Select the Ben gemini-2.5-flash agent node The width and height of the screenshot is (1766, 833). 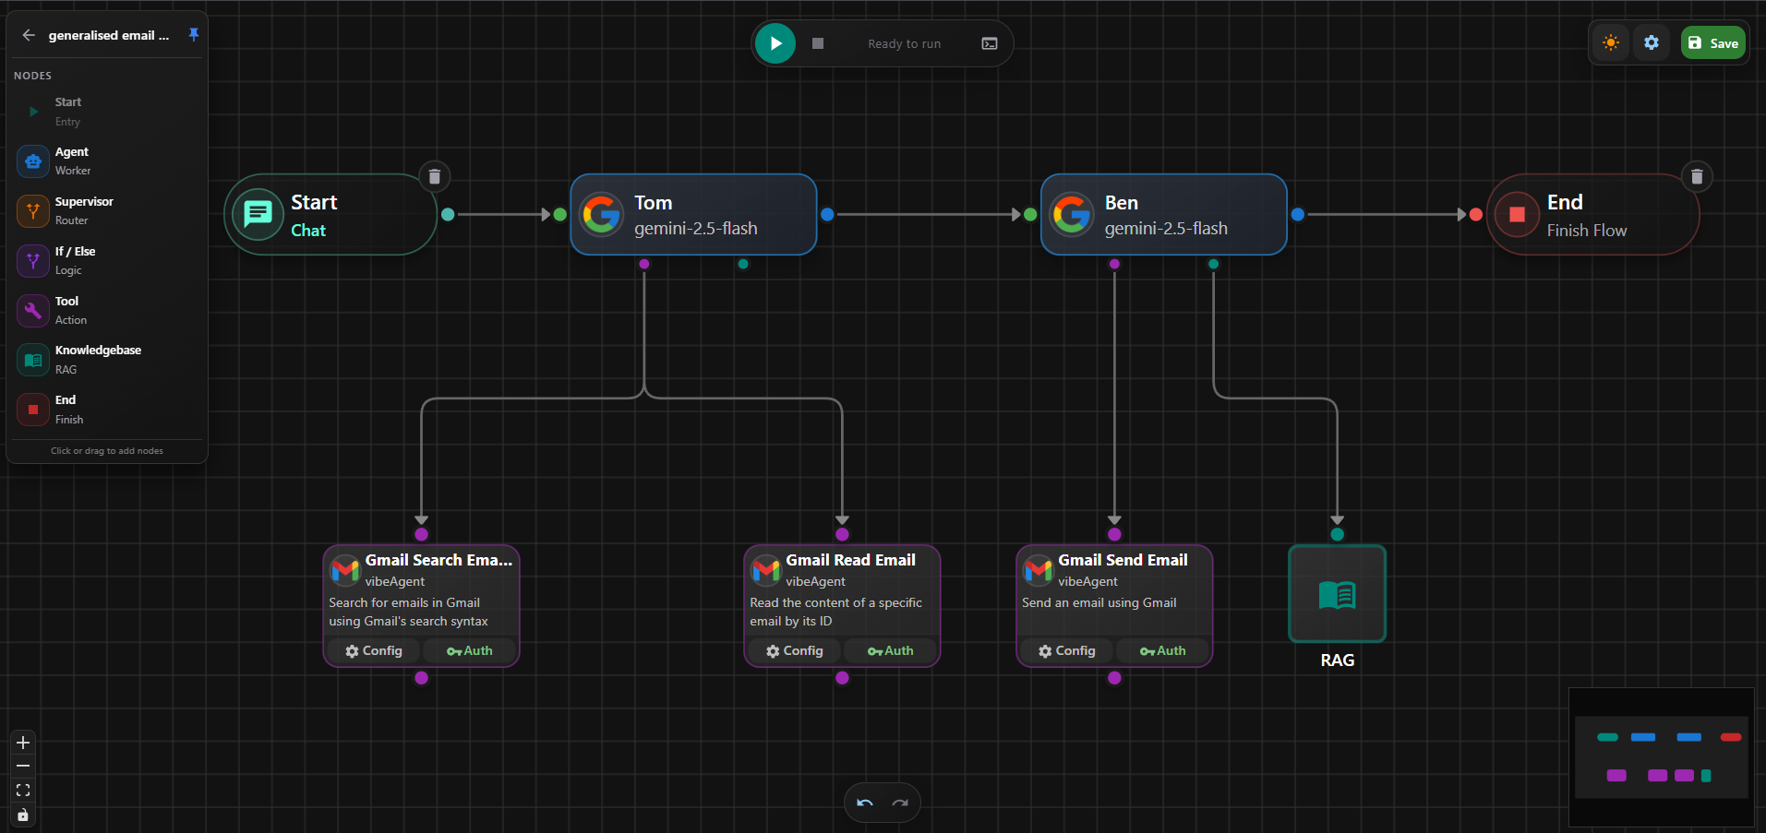click(1164, 215)
